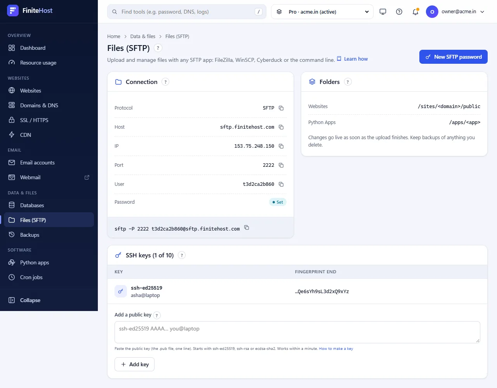This screenshot has height=388, width=497.
Task: Click New SFTP password button
Action: (454, 57)
